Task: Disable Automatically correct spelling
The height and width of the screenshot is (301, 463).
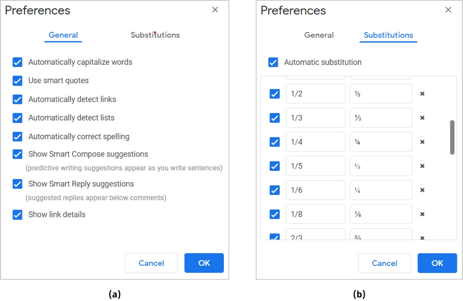Action: (x=17, y=137)
